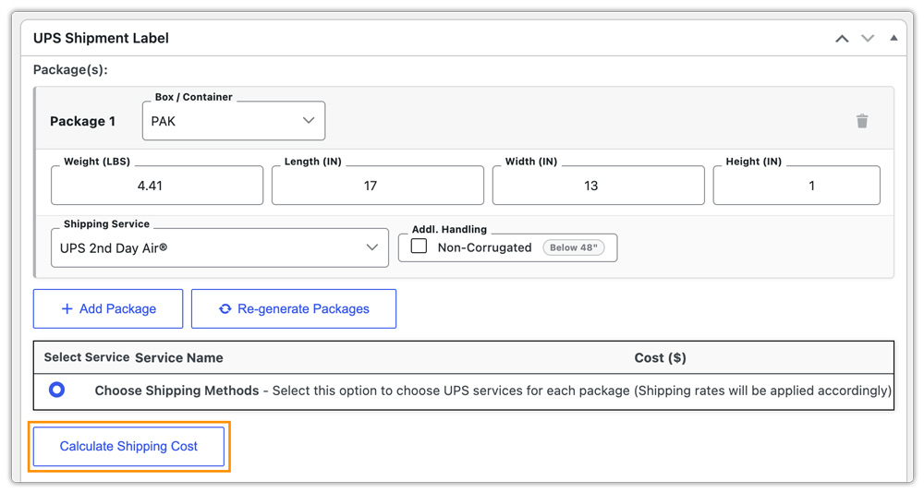This screenshot has height=493, width=924.
Task: Click Calculate Shipping Cost button
Action: pos(128,447)
